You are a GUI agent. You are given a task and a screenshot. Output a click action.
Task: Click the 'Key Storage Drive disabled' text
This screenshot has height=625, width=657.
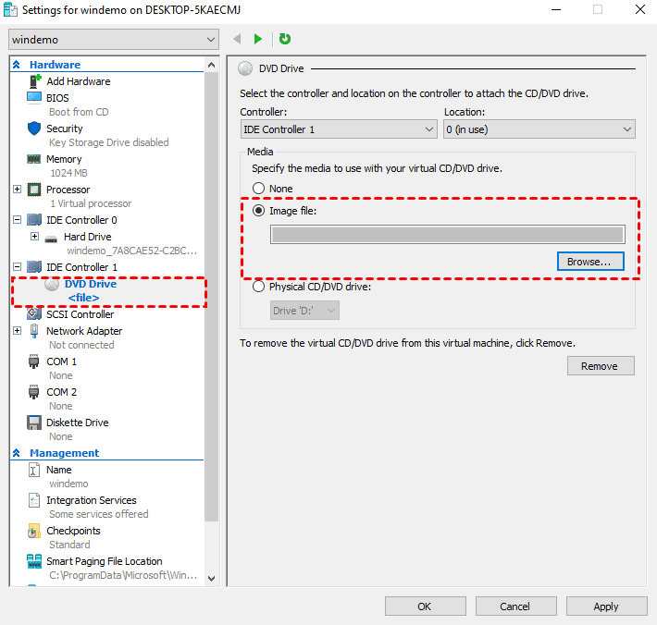pos(109,142)
